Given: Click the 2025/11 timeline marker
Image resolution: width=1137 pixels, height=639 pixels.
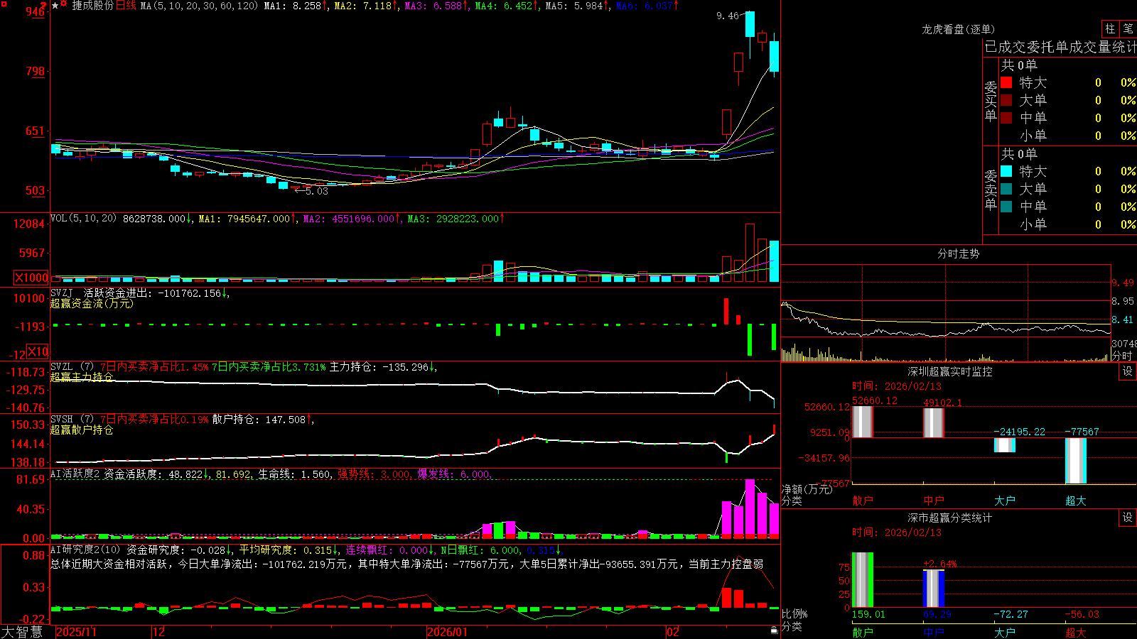Looking at the screenshot, I should pos(76,632).
